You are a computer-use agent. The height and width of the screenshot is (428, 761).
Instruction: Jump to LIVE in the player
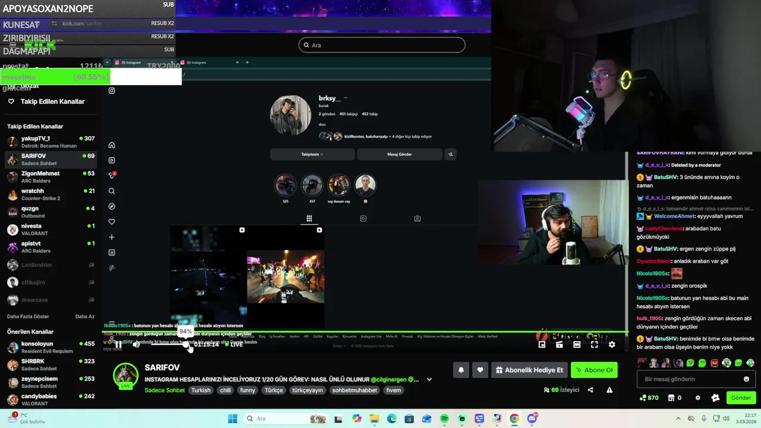pyautogui.click(x=237, y=344)
